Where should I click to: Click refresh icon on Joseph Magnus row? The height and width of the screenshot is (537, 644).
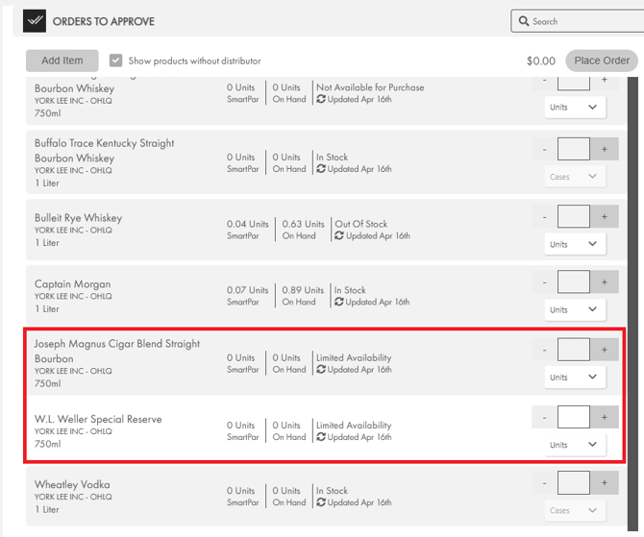321,369
